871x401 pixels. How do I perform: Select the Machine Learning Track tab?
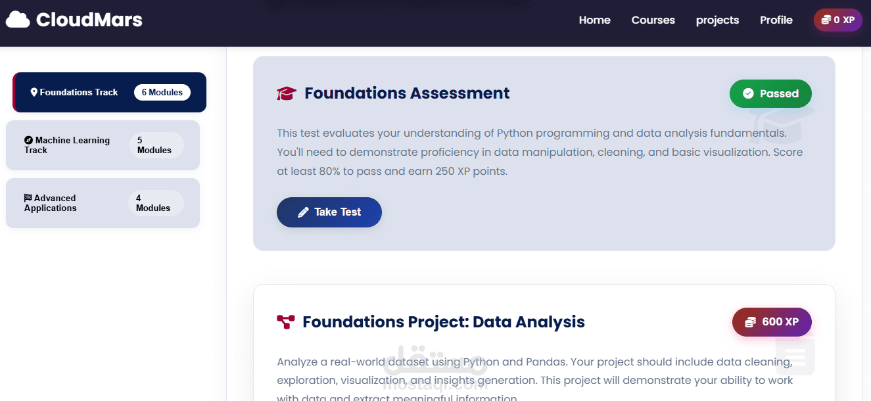click(72, 145)
